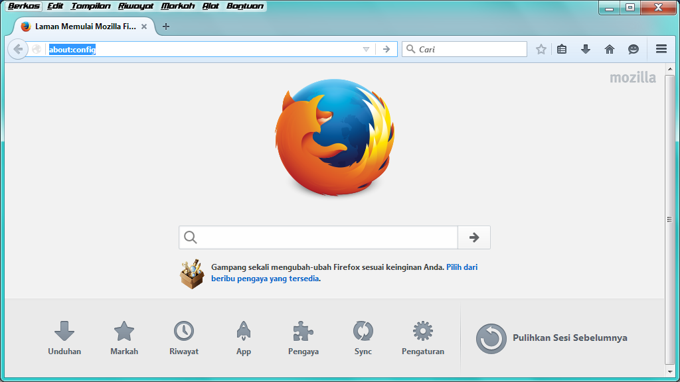Screen dimensions: 680x382
Task: Bookmark this page with the star icon
Action: click(x=541, y=49)
